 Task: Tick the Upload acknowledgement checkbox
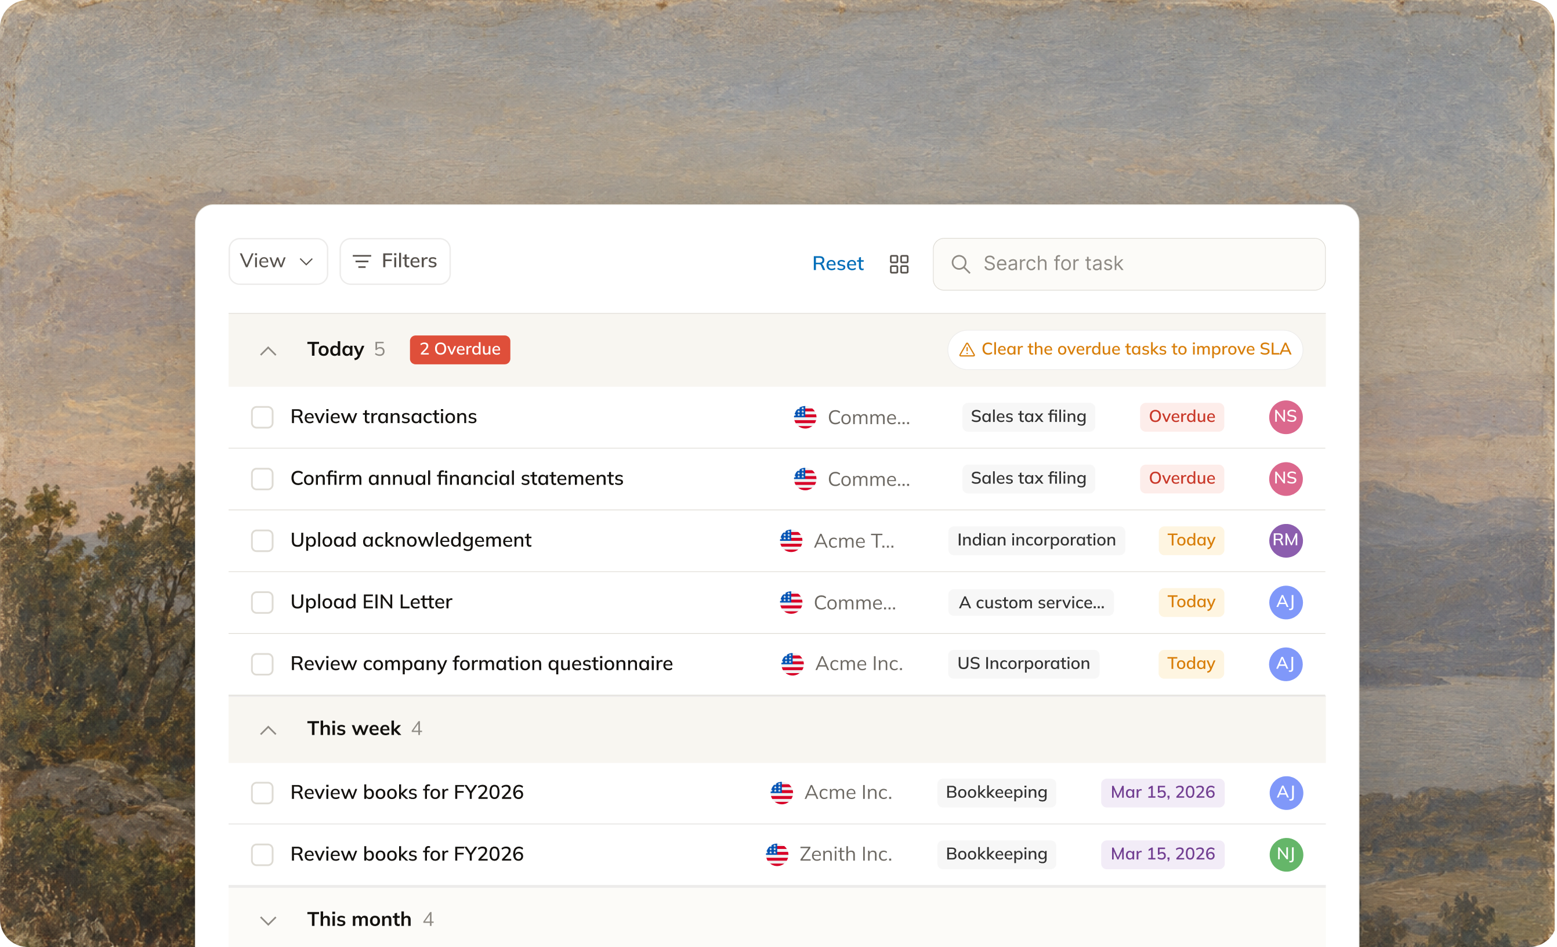tap(262, 541)
